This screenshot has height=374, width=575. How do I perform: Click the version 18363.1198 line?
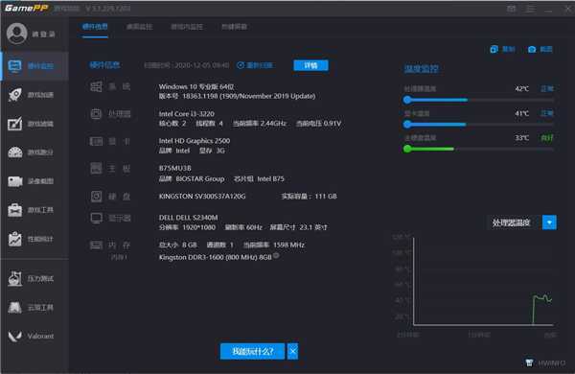click(x=237, y=96)
